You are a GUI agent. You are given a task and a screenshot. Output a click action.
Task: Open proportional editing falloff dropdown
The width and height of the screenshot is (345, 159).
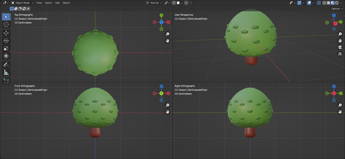(x=192, y=3)
